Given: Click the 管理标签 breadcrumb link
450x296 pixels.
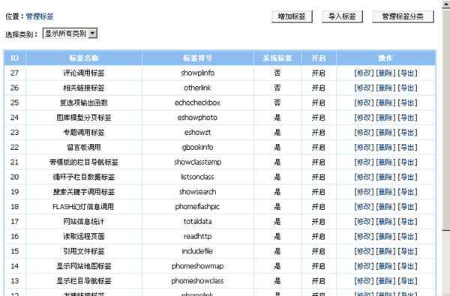Looking at the screenshot, I should coord(40,16).
